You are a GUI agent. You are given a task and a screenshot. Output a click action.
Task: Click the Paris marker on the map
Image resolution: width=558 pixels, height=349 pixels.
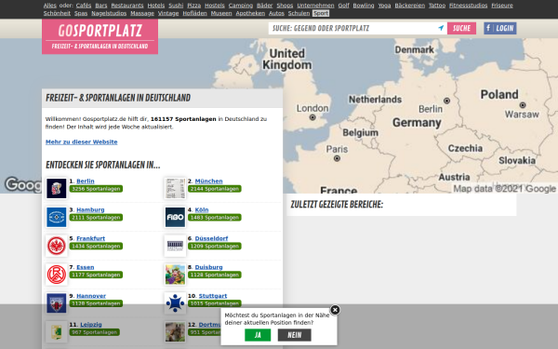(337, 158)
